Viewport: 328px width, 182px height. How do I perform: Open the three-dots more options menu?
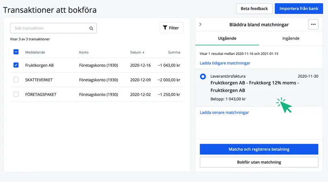tap(313, 25)
